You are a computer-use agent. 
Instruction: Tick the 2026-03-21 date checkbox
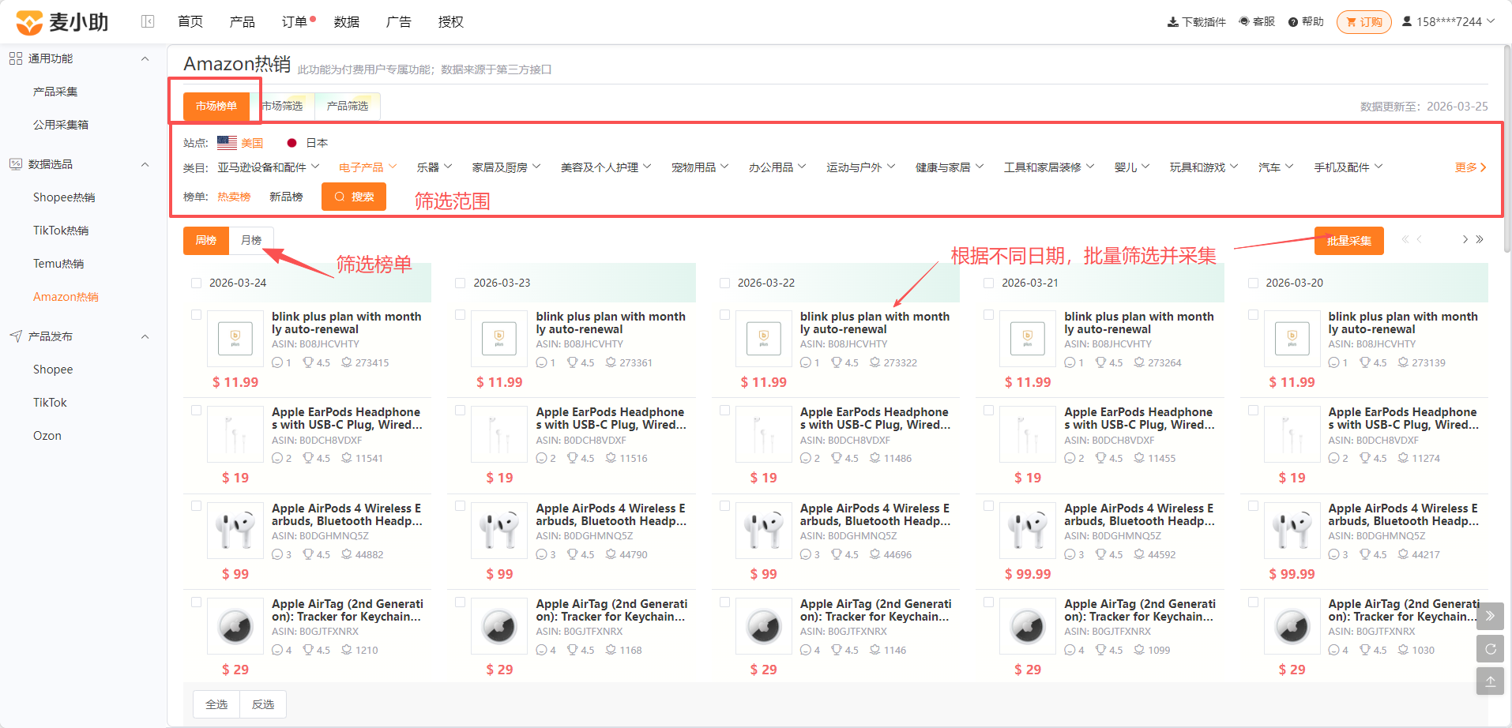(989, 283)
